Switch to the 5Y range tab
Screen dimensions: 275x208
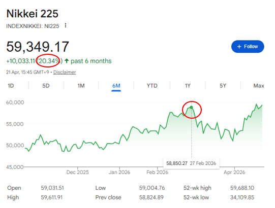point(223,86)
